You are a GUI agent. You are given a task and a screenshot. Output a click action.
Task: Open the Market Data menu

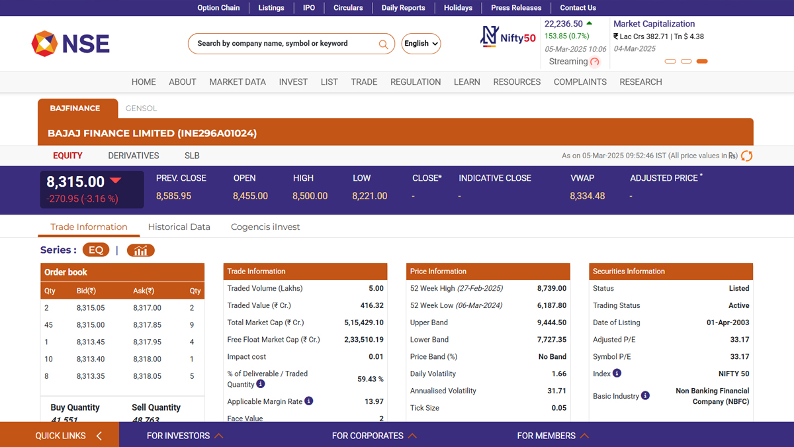coord(237,82)
